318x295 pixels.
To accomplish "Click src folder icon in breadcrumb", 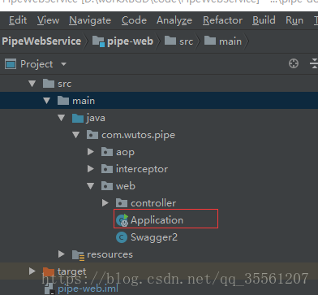I will pos(170,41).
